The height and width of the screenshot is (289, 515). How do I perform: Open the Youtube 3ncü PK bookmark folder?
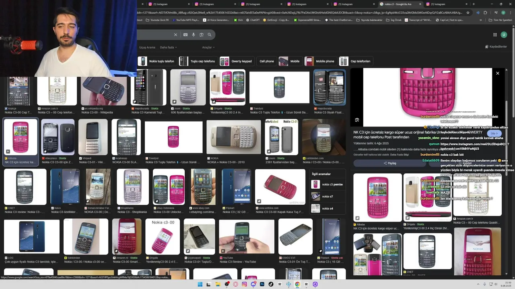[157, 20]
